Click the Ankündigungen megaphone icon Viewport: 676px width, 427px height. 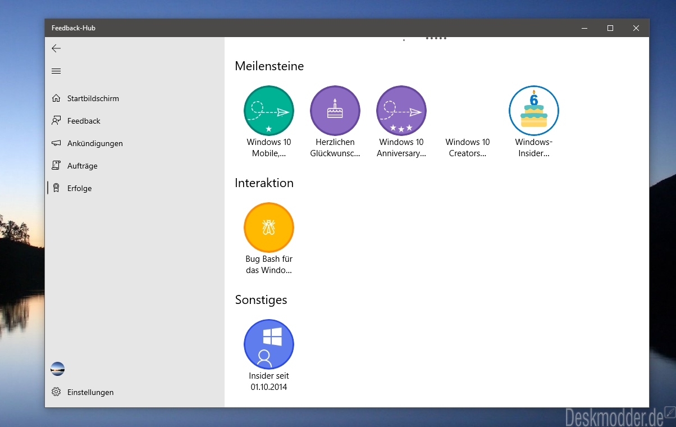point(56,143)
